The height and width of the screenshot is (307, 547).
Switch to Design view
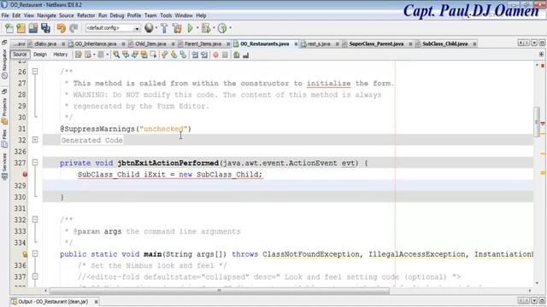40,55
